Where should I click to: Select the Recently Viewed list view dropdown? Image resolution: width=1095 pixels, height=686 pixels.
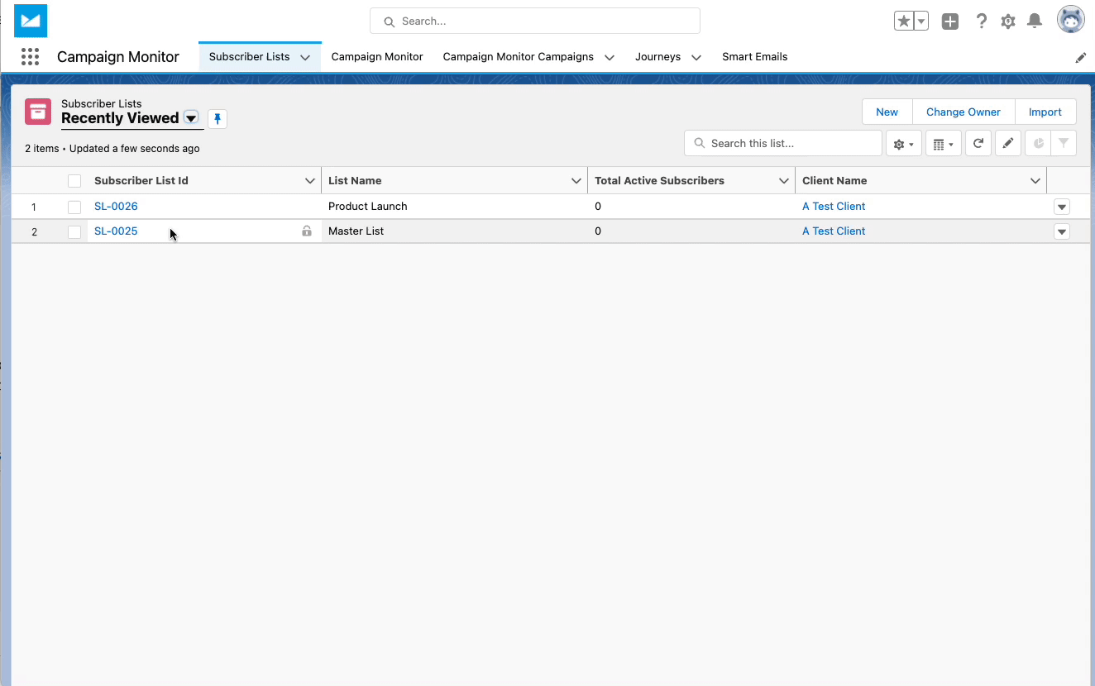pos(191,118)
